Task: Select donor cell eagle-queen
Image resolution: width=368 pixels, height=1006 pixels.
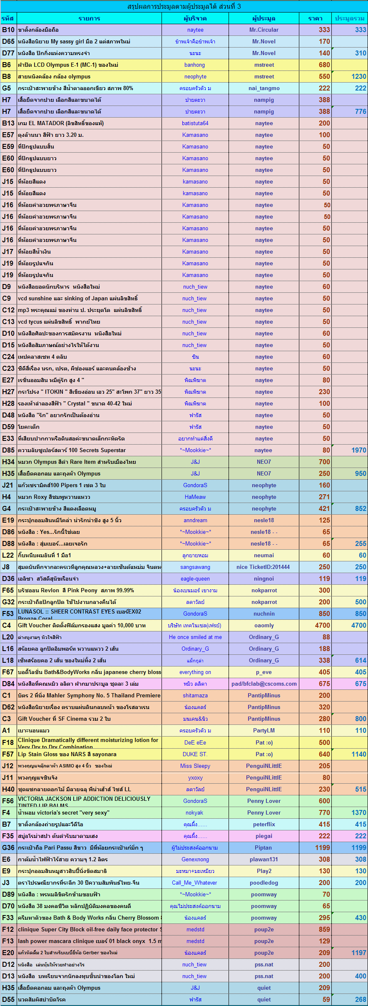Action: 195,579
